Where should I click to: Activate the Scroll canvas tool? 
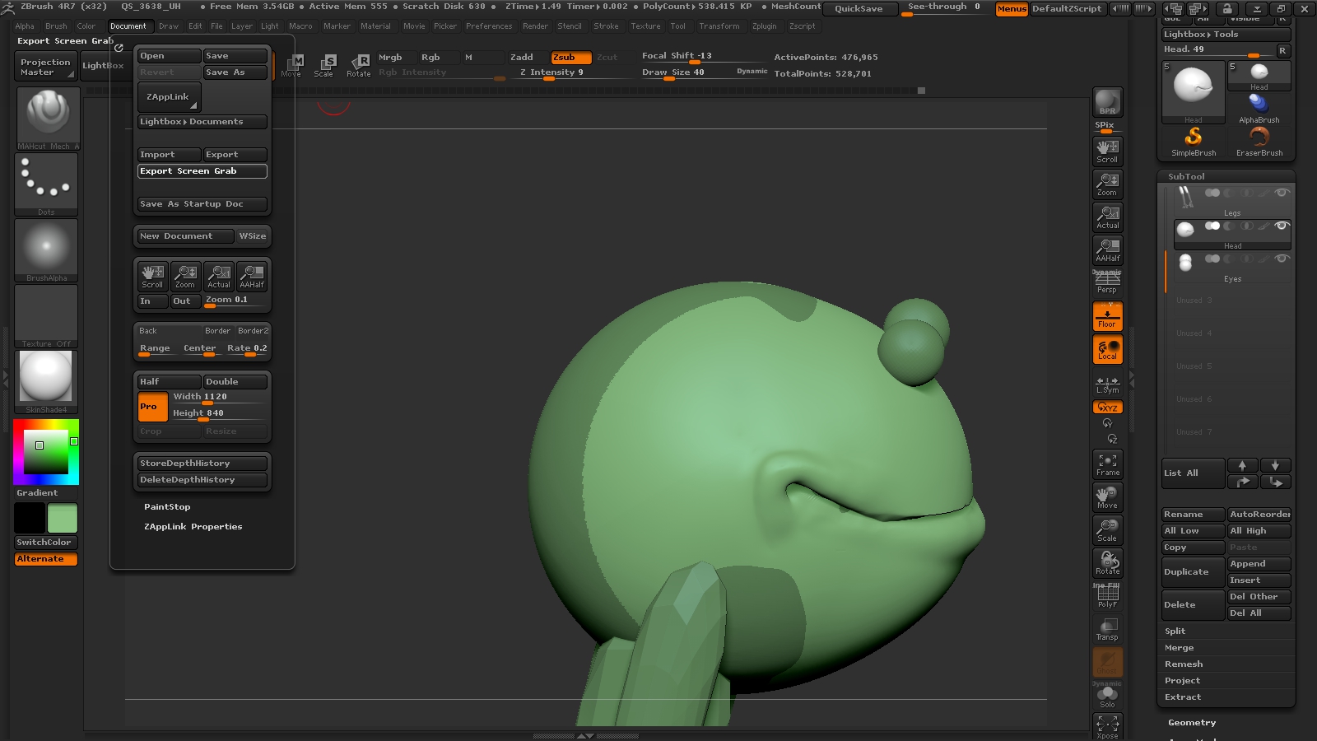coord(1107,151)
